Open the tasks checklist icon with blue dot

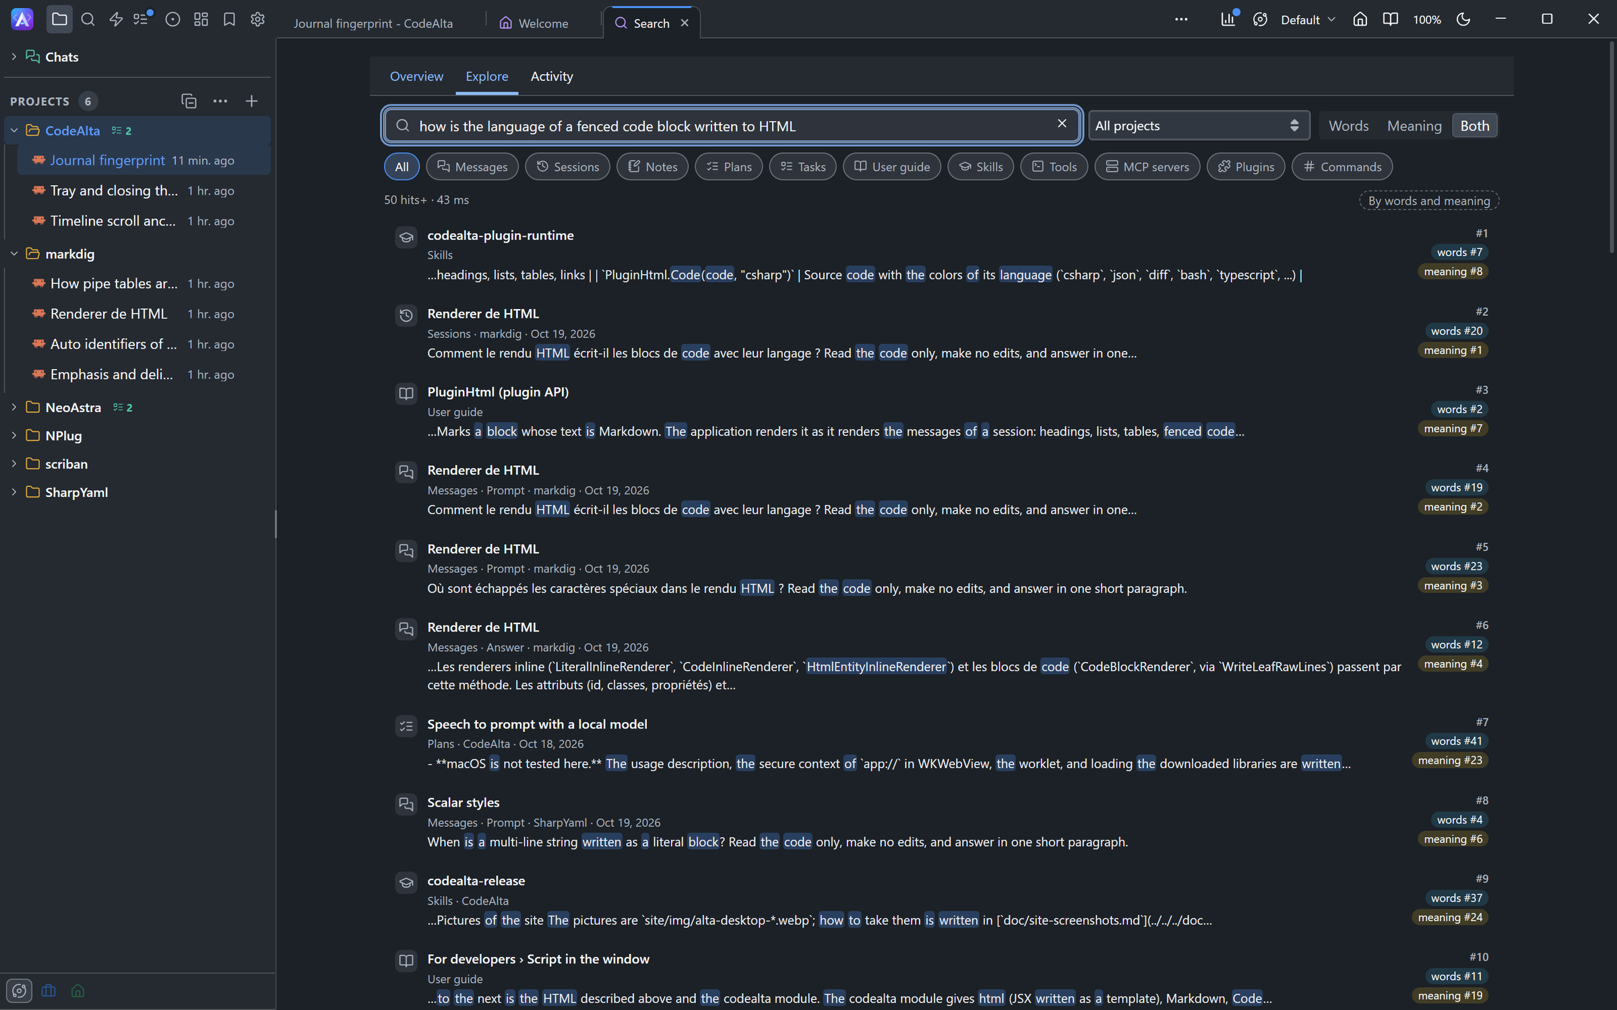click(142, 20)
